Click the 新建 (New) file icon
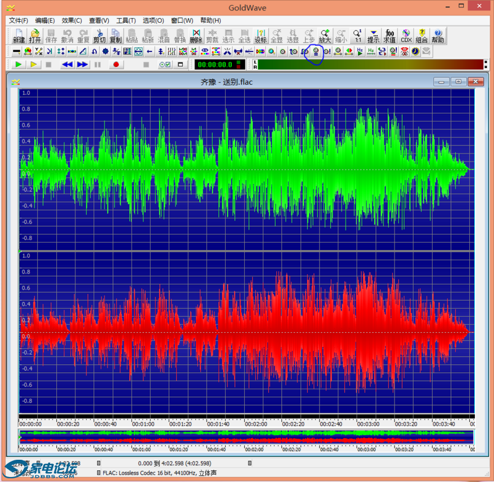 click(x=19, y=36)
